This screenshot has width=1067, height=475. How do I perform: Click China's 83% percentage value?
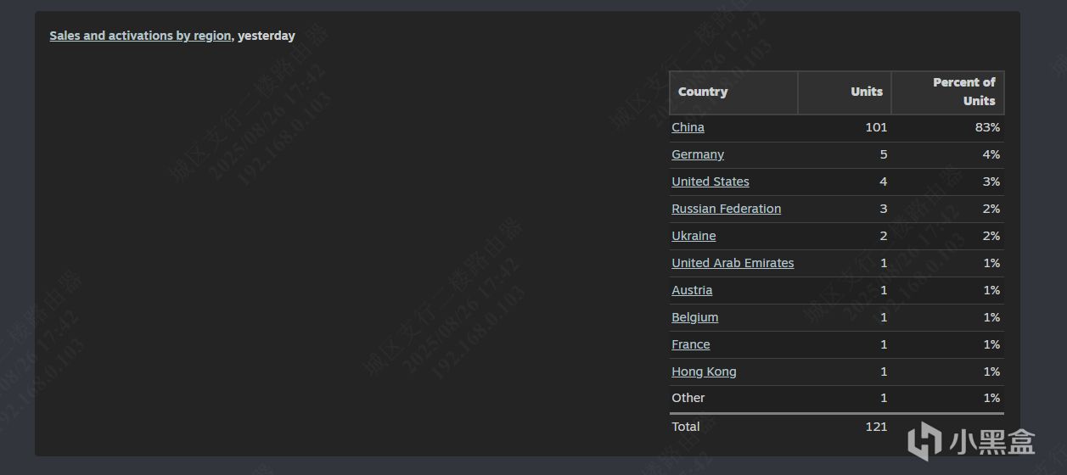[x=987, y=127]
